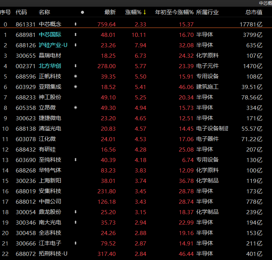
Task: Click the star marker beside 亚翔集成
Action: 75,87
